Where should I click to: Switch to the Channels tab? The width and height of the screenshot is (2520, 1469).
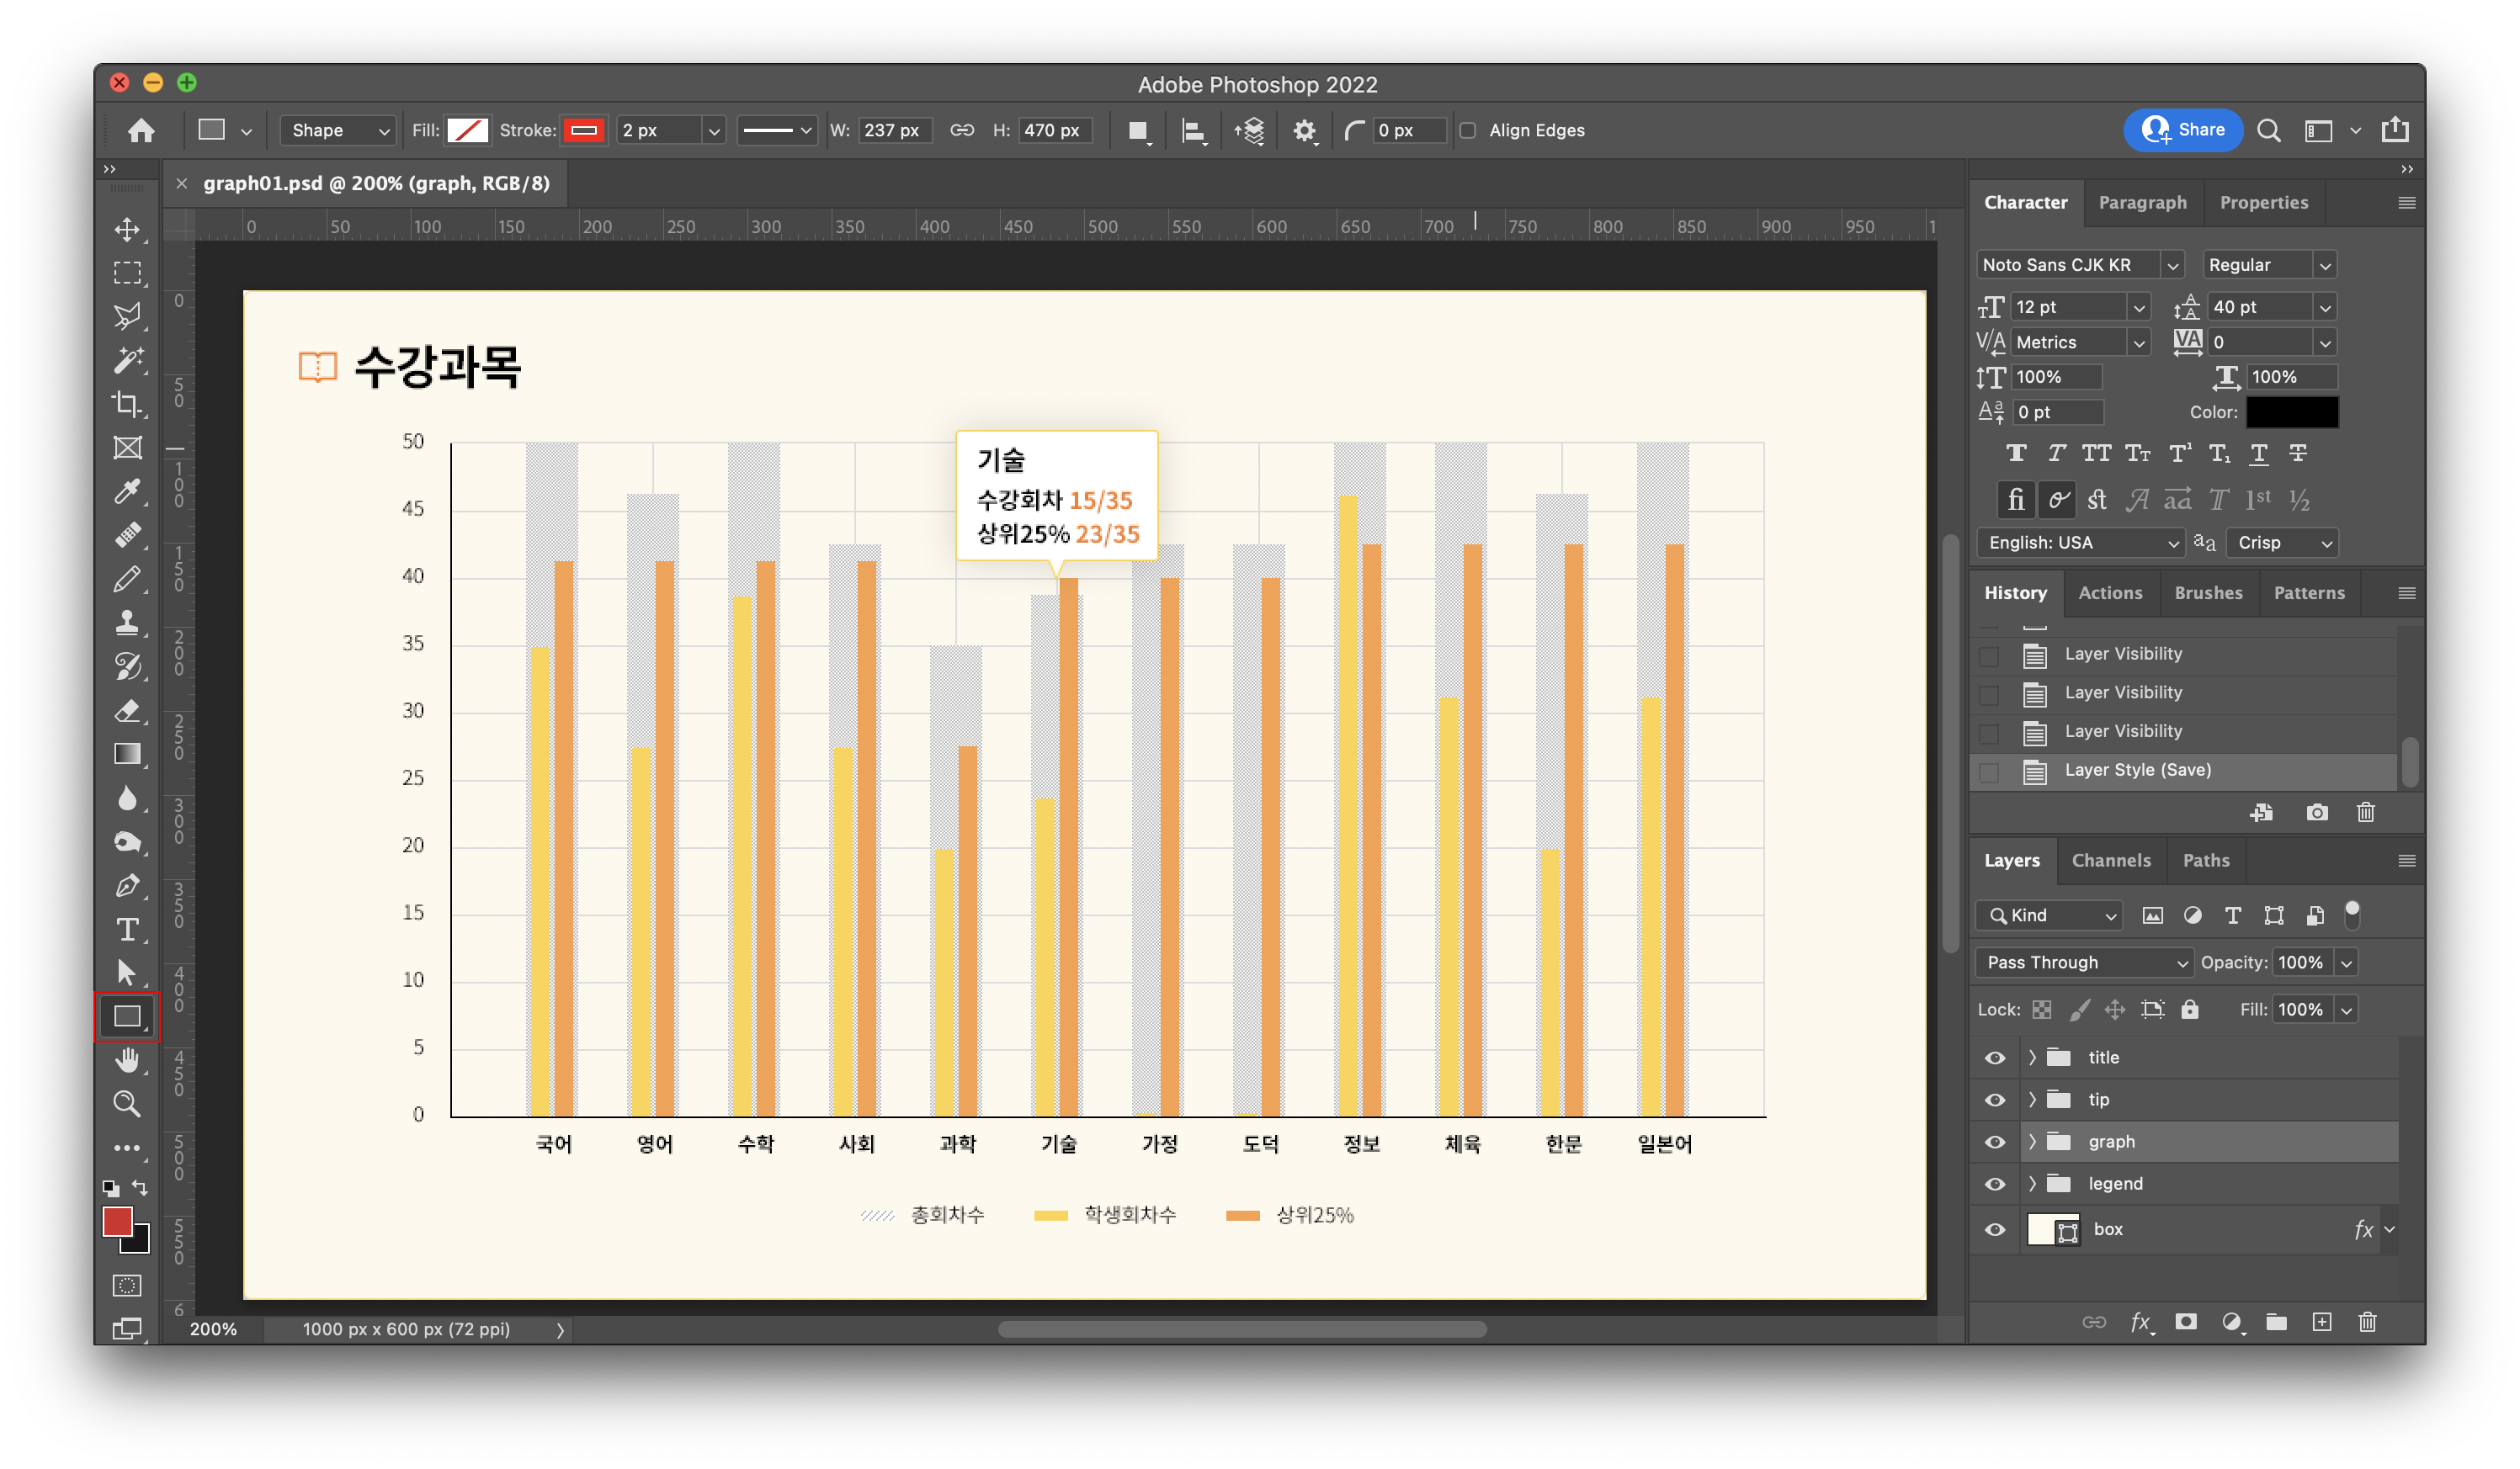click(x=2110, y=861)
